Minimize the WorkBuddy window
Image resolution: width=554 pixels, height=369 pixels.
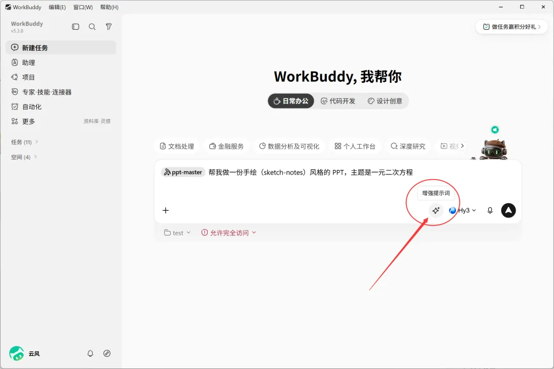click(x=501, y=7)
